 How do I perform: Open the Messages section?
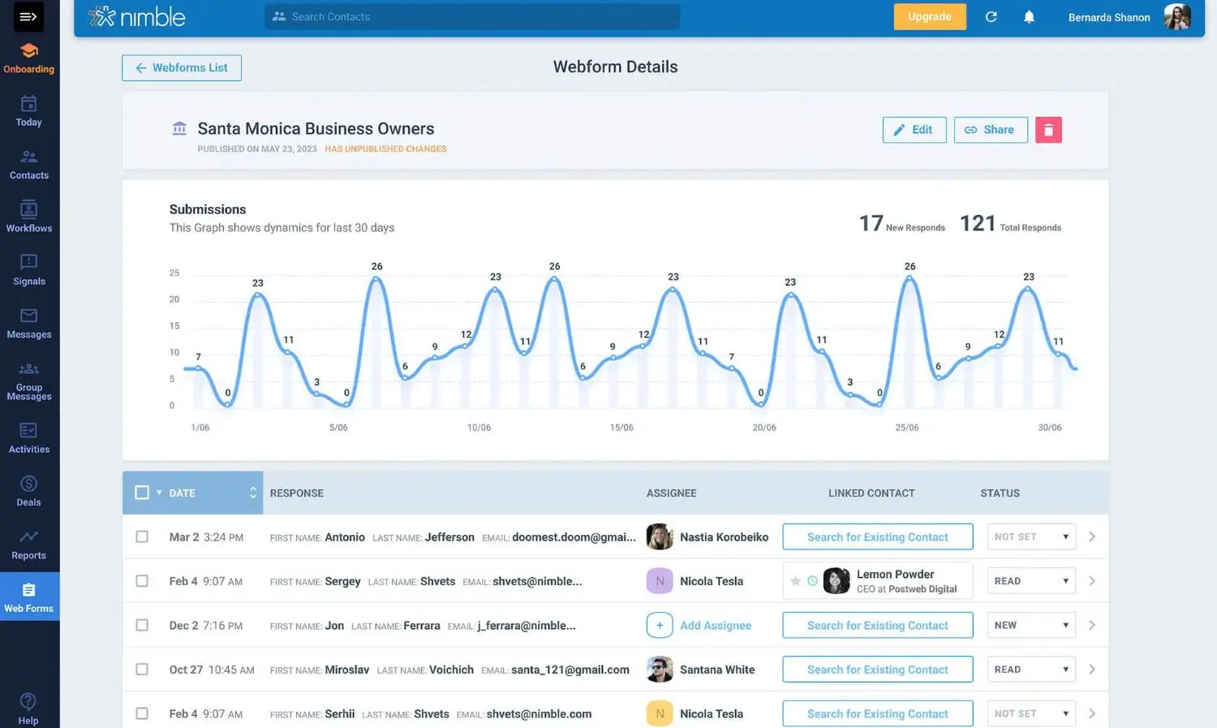(x=29, y=324)
